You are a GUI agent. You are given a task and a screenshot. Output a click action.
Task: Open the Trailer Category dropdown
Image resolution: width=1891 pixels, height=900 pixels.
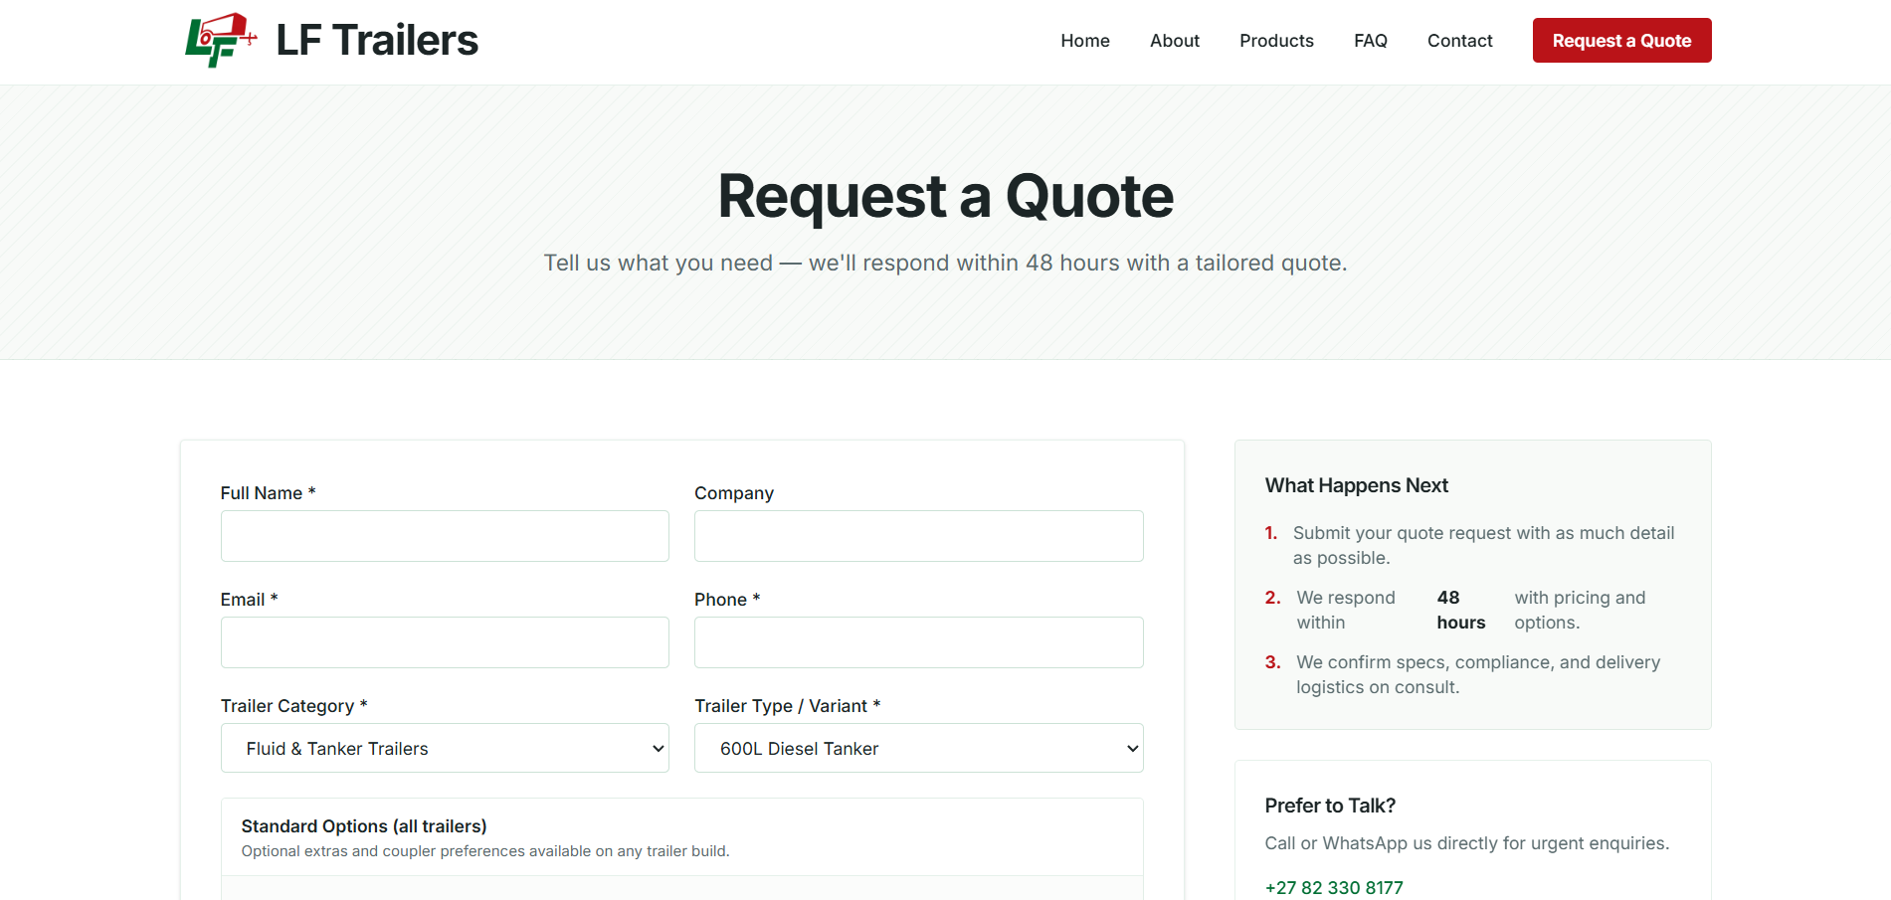(x=445, y=748)
